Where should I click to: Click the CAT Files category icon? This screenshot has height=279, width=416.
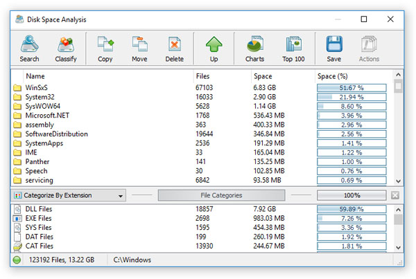click(17, 246)
